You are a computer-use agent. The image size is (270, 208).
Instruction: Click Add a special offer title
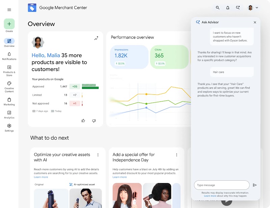pos(133,157)
